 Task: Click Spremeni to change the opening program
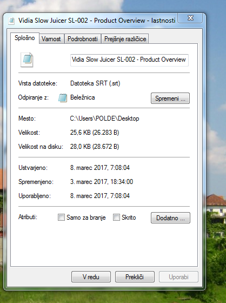click(170, 98)
